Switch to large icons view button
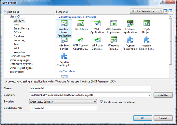Viewport: 177px width, 125px height. click(x=166, y=11)
